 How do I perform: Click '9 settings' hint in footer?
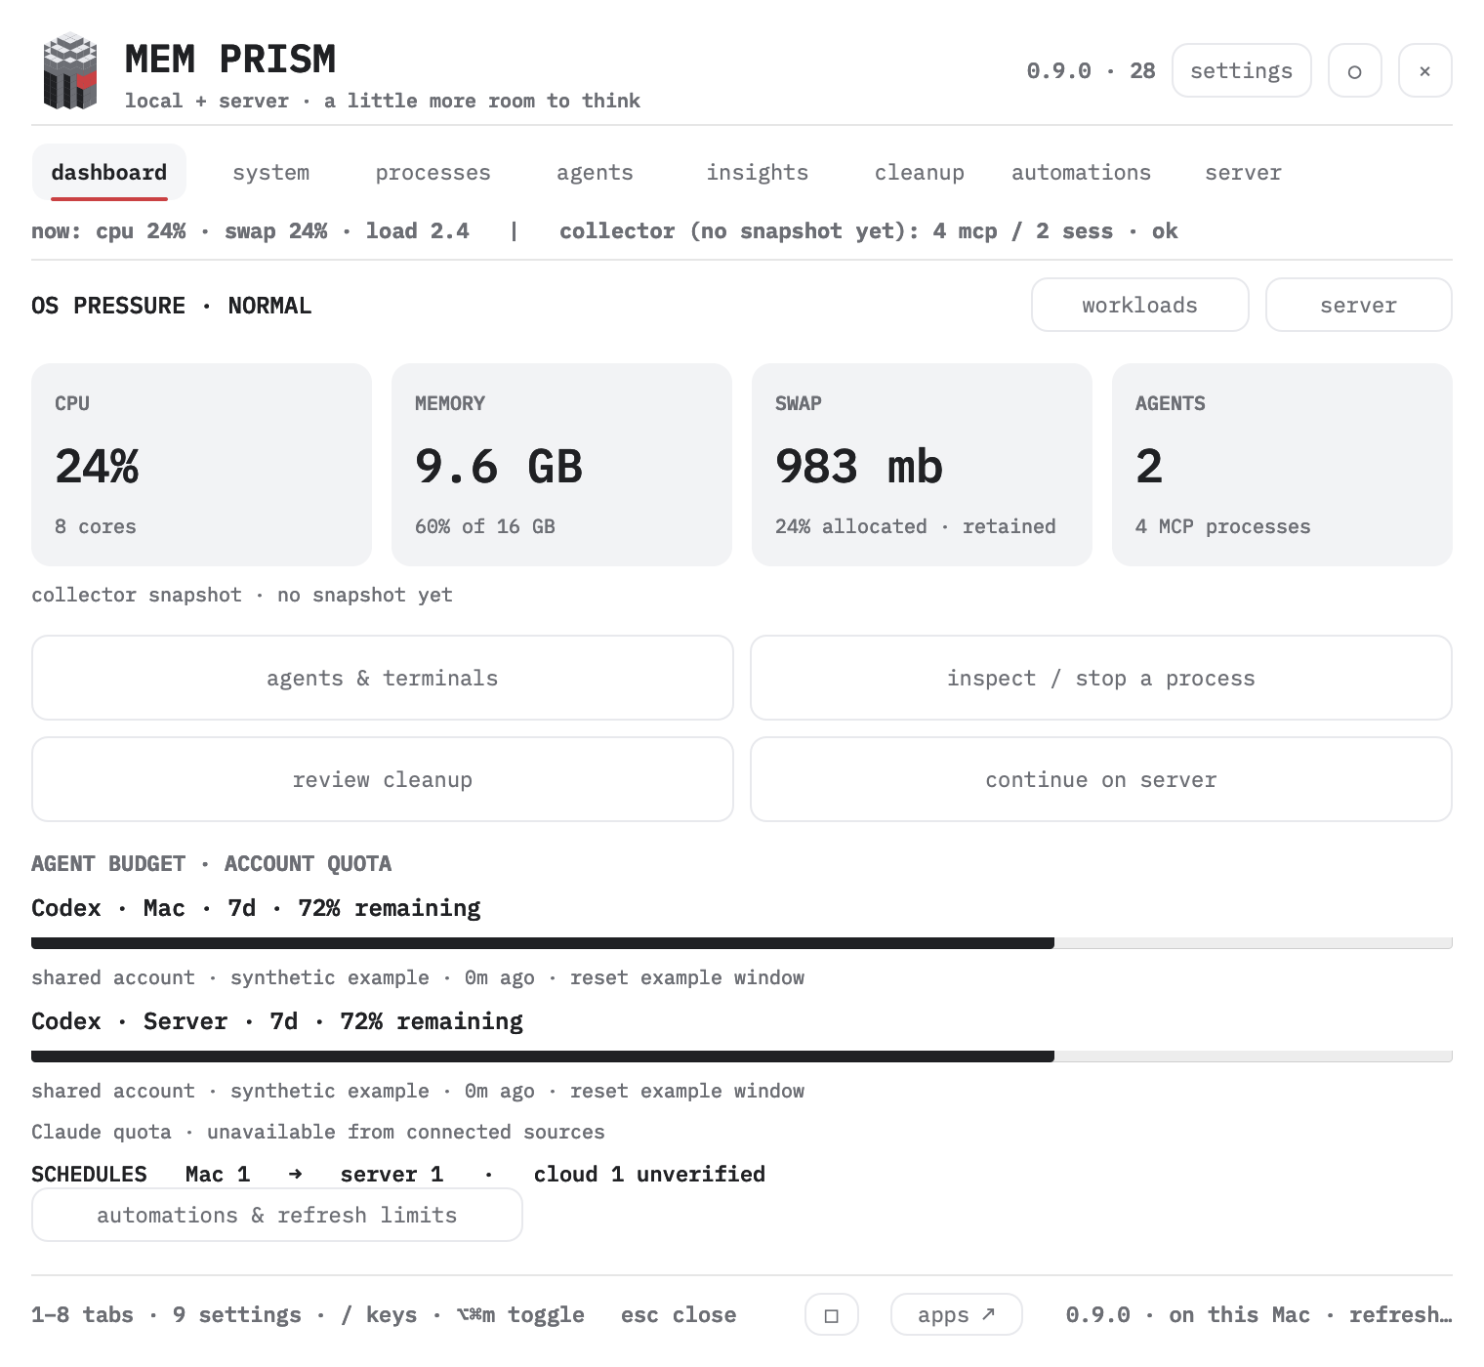tap(237, 1315)
